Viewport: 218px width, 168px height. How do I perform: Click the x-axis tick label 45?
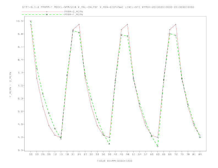tap(121, 154)
